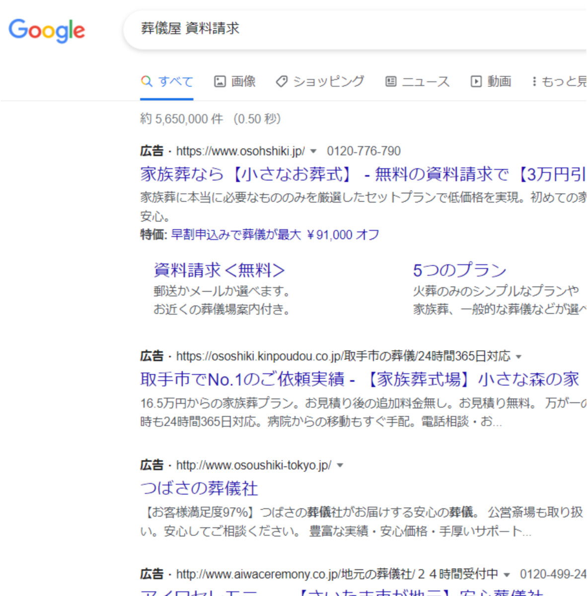587x596 pixels.
Task: Click the ososhiki.kinpoudou.co.jp URL text
Action: 343,356
